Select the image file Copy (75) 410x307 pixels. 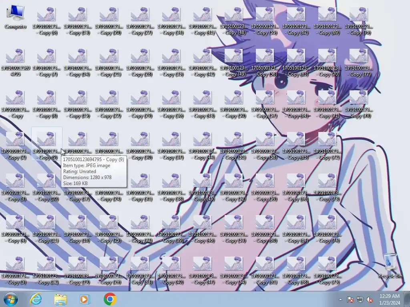[x=328, y=270]
